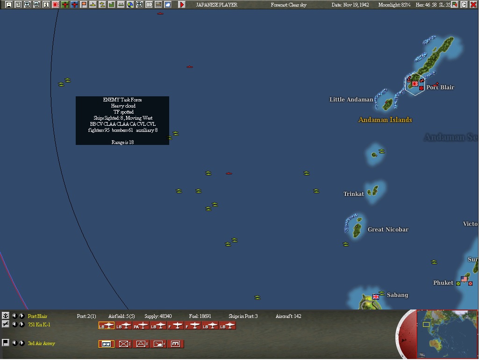The height and width of the screenshot is (360, 480).
Task: Open the 3rd Air Army unit link
Action: 41,344
